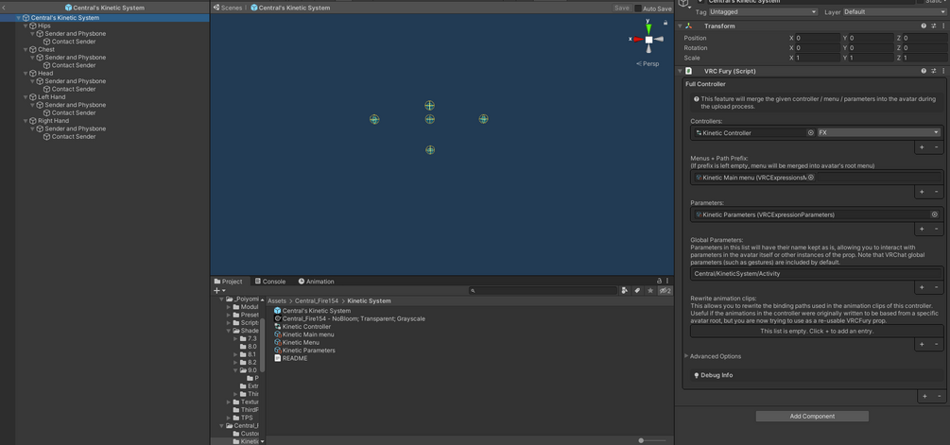Toggle the Auto Save checkbox
Screen dimensions: 950x445
[638, 9]
